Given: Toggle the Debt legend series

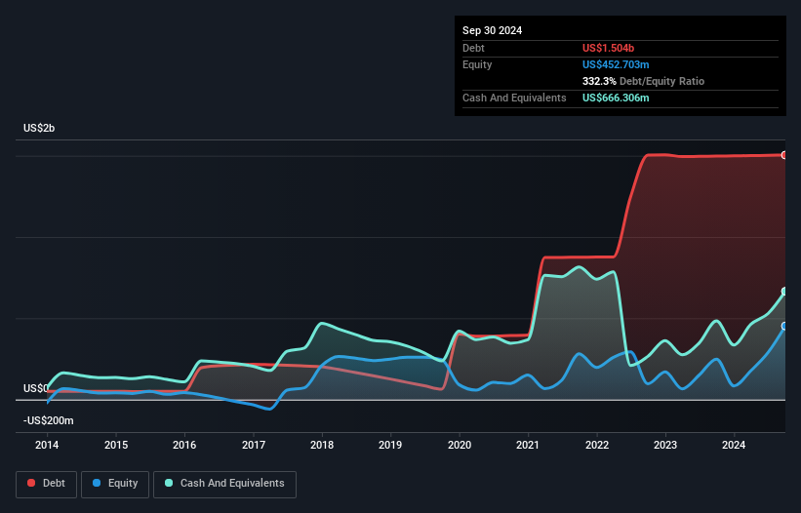Looking at the screenshot, I should (46, 484).
